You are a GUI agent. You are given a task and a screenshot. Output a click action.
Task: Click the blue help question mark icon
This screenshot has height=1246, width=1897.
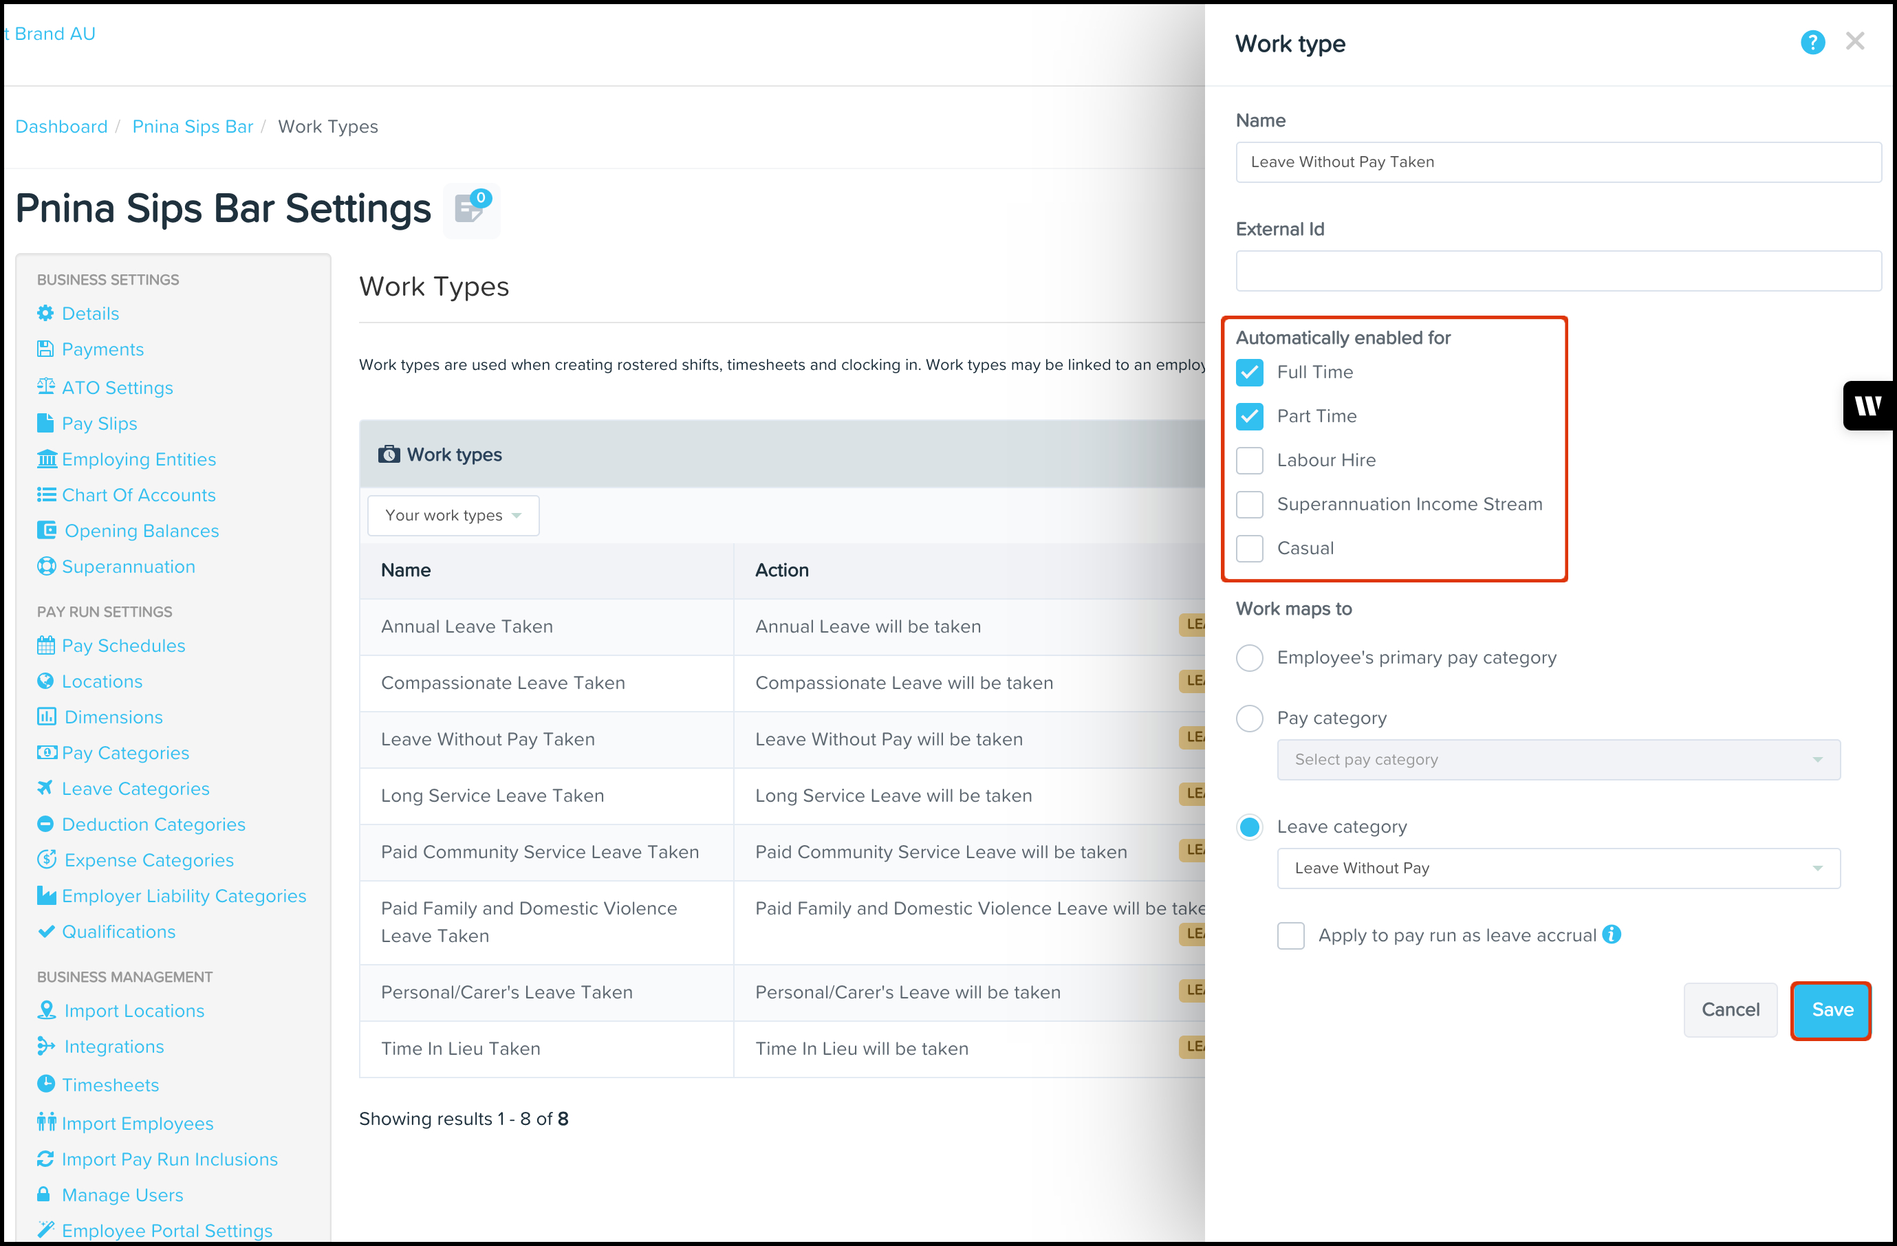click(x=1812, y=42)
